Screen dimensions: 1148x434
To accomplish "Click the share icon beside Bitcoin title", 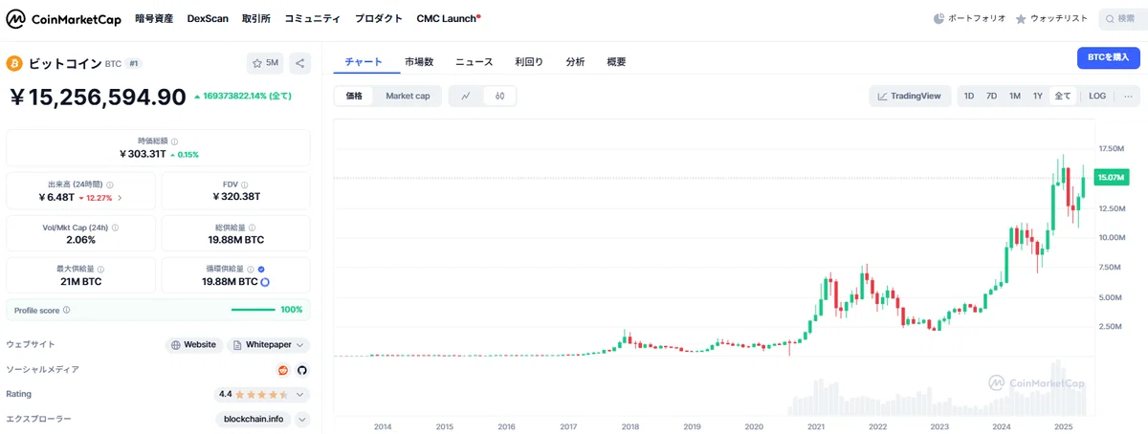I will [299, 64].
